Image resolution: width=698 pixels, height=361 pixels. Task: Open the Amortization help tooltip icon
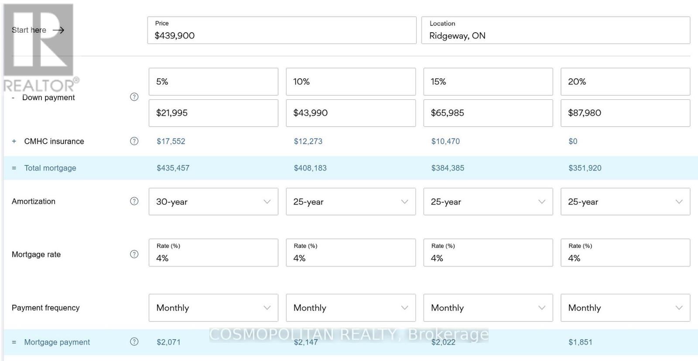pos(134,201)
